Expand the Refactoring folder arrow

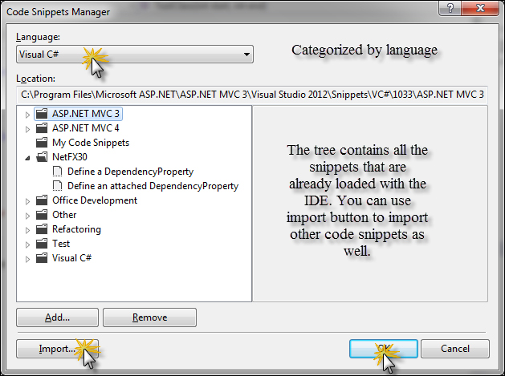pos(27,230)
